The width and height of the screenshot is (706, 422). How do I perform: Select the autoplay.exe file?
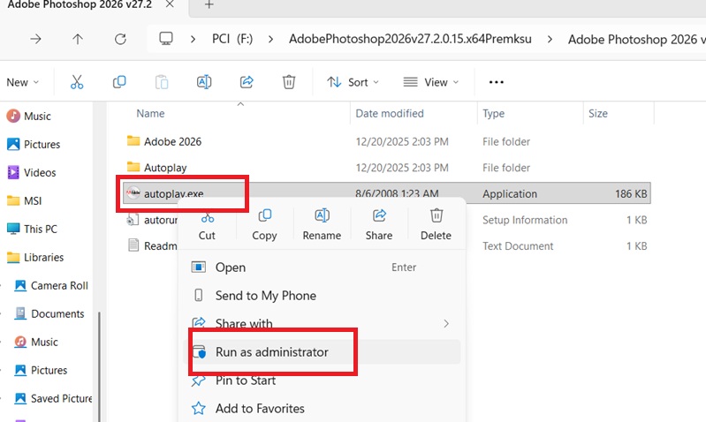pos(386,193)
